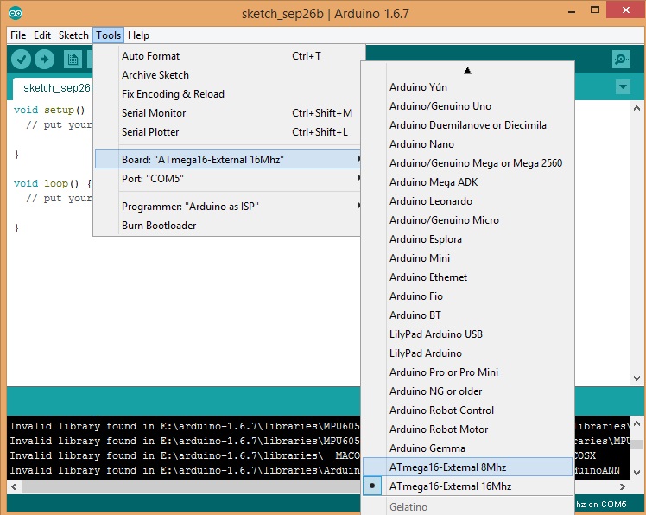Screen dimensions: 646x515
Task: Close the Tools menu
Action: pyautogui.click(x=108, y=35)
